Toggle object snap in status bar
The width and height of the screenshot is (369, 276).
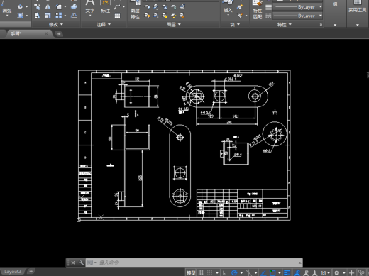coord(272,272)
